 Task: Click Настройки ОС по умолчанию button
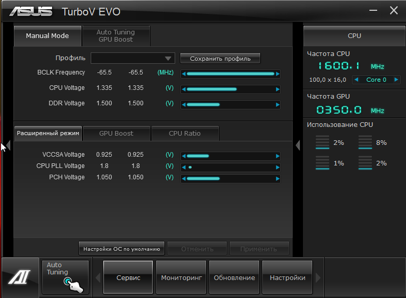(x=122, y=249)
